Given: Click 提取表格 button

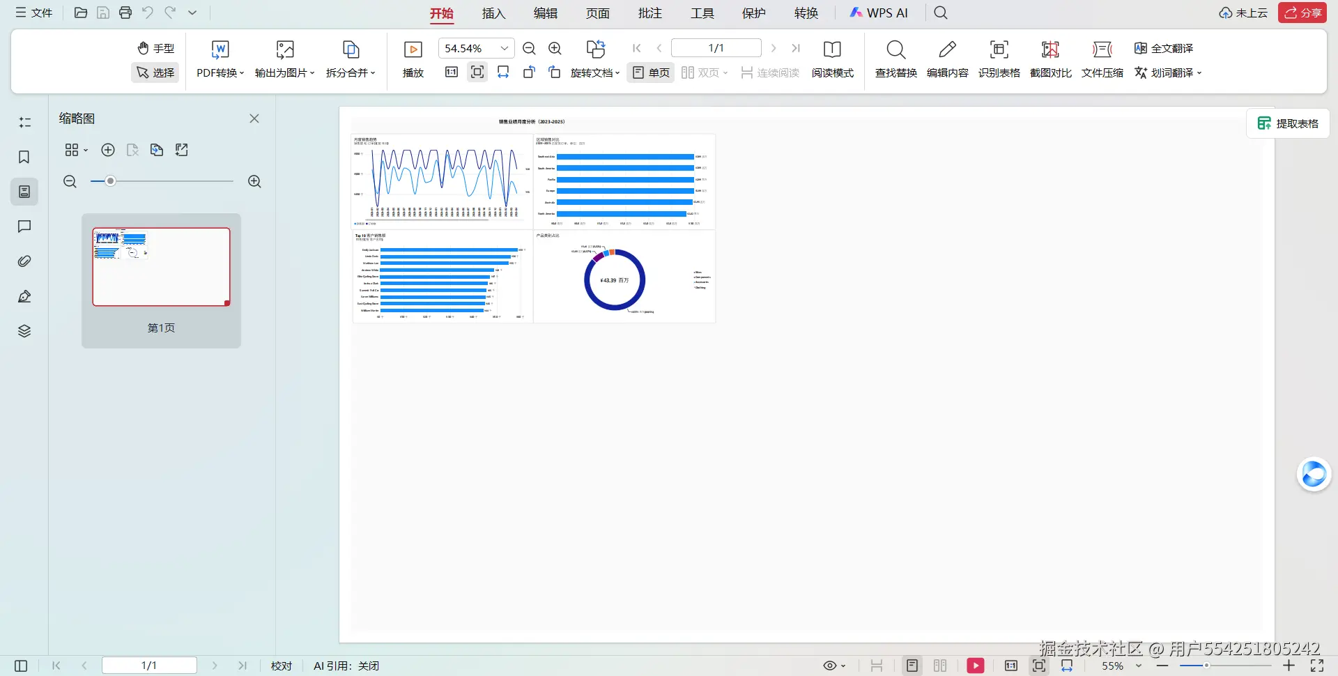Looking at the screenshot, I should (x=1288, y=123).
